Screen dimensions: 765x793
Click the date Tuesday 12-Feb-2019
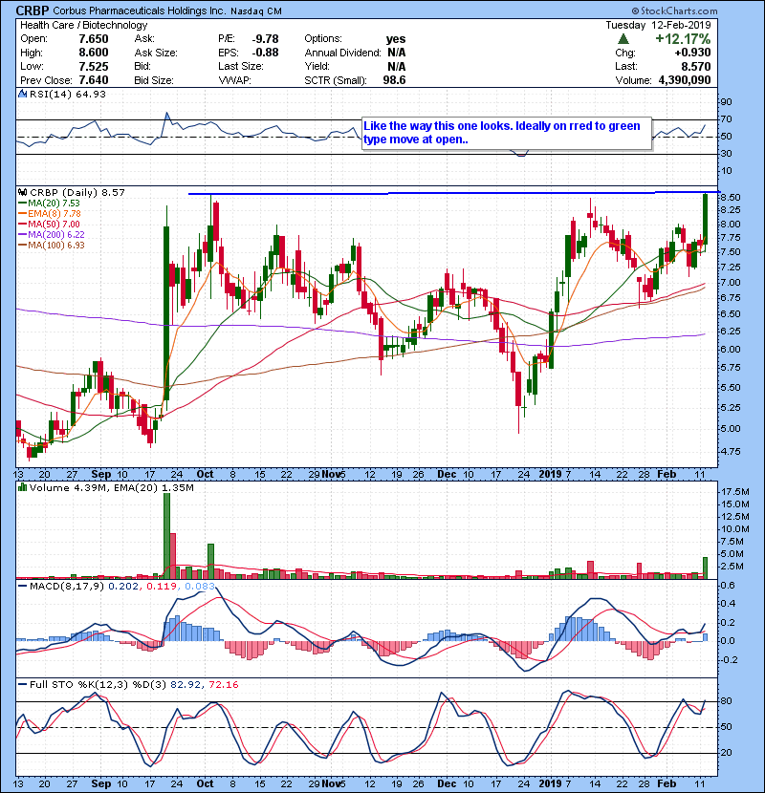click(658, 25)
